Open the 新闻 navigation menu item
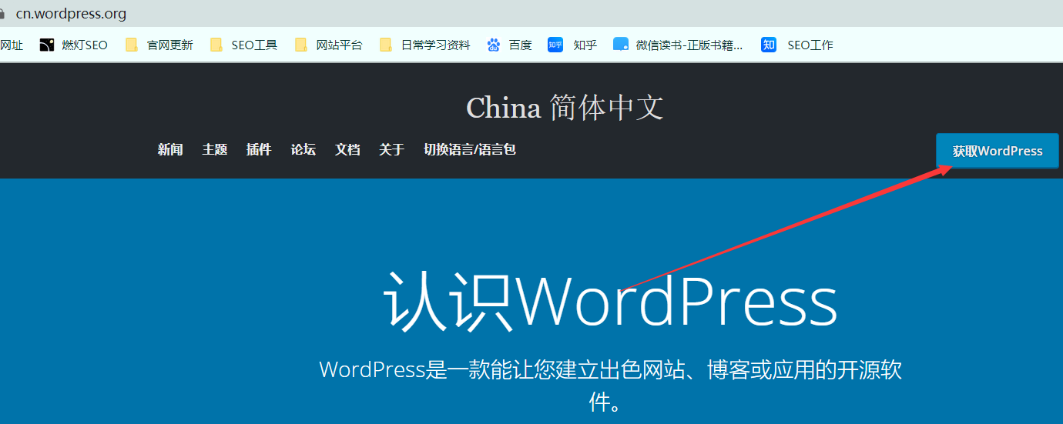Screen dimensions: 1063x424 (170, 149)
